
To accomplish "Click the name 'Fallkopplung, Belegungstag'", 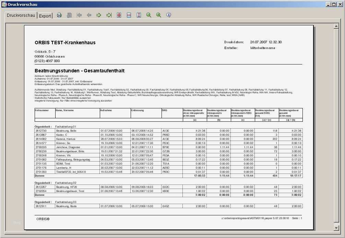I will point(73,159).
